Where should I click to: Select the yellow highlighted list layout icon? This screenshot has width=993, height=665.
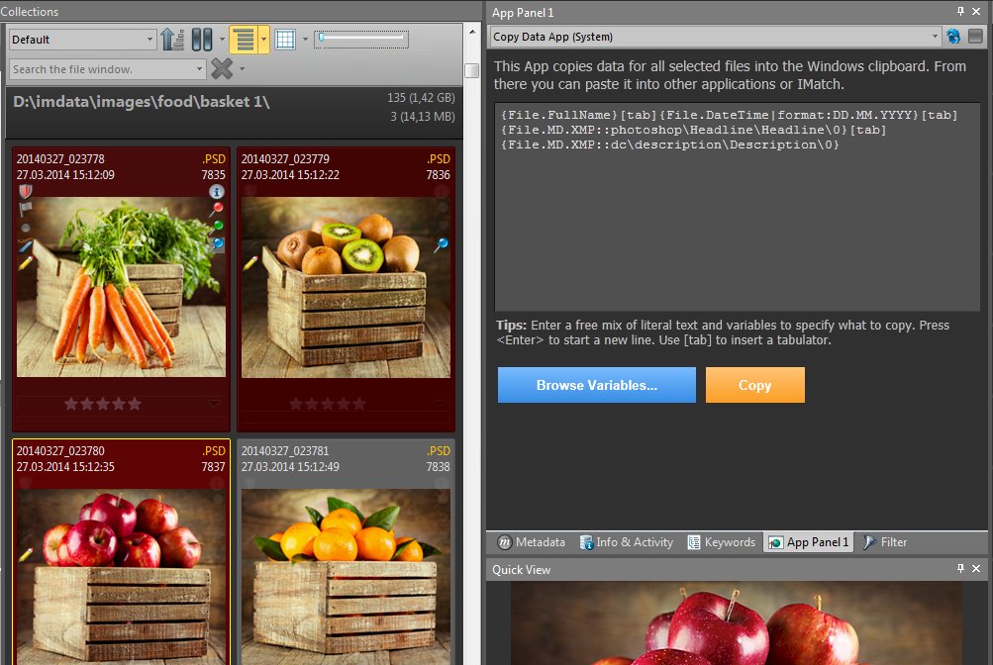244,40
